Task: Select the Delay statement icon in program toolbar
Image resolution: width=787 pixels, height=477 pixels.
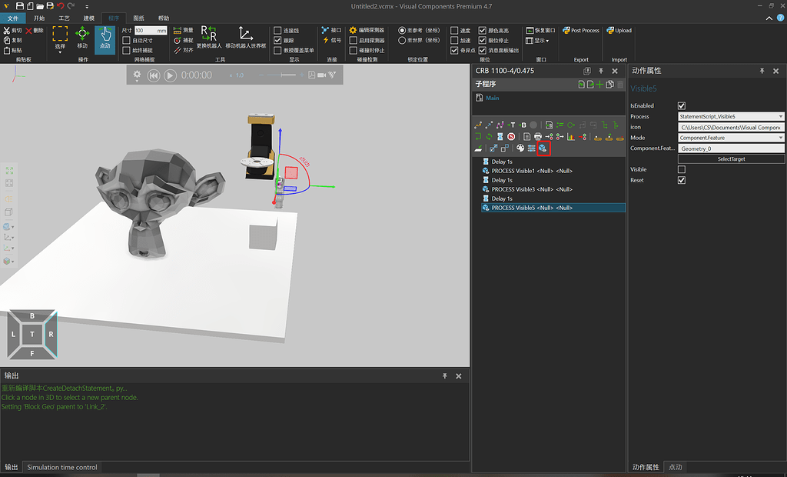Action: click(500, 137)
